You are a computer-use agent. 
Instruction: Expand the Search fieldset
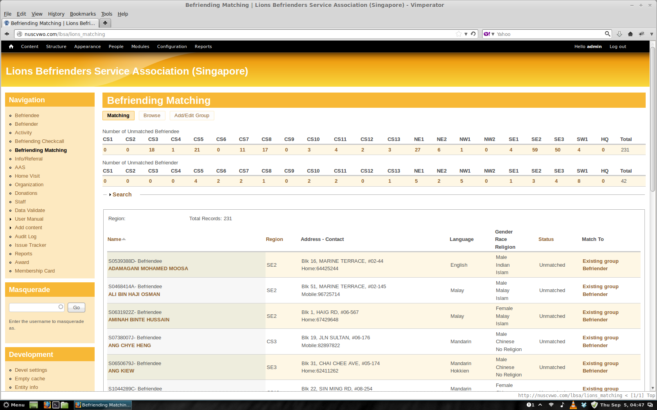[x=122, y=194]
